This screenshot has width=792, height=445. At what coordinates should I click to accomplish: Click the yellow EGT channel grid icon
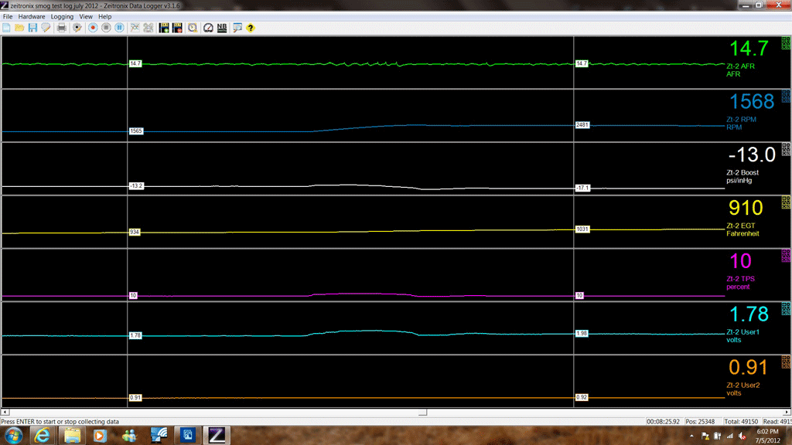[786, 202]
